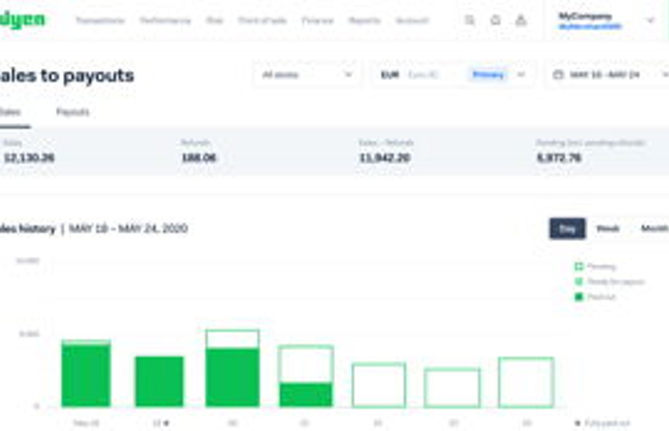Expand the MyCompany account switcher
This screenshot has width=669, height=431.
[x=606, y=20]
